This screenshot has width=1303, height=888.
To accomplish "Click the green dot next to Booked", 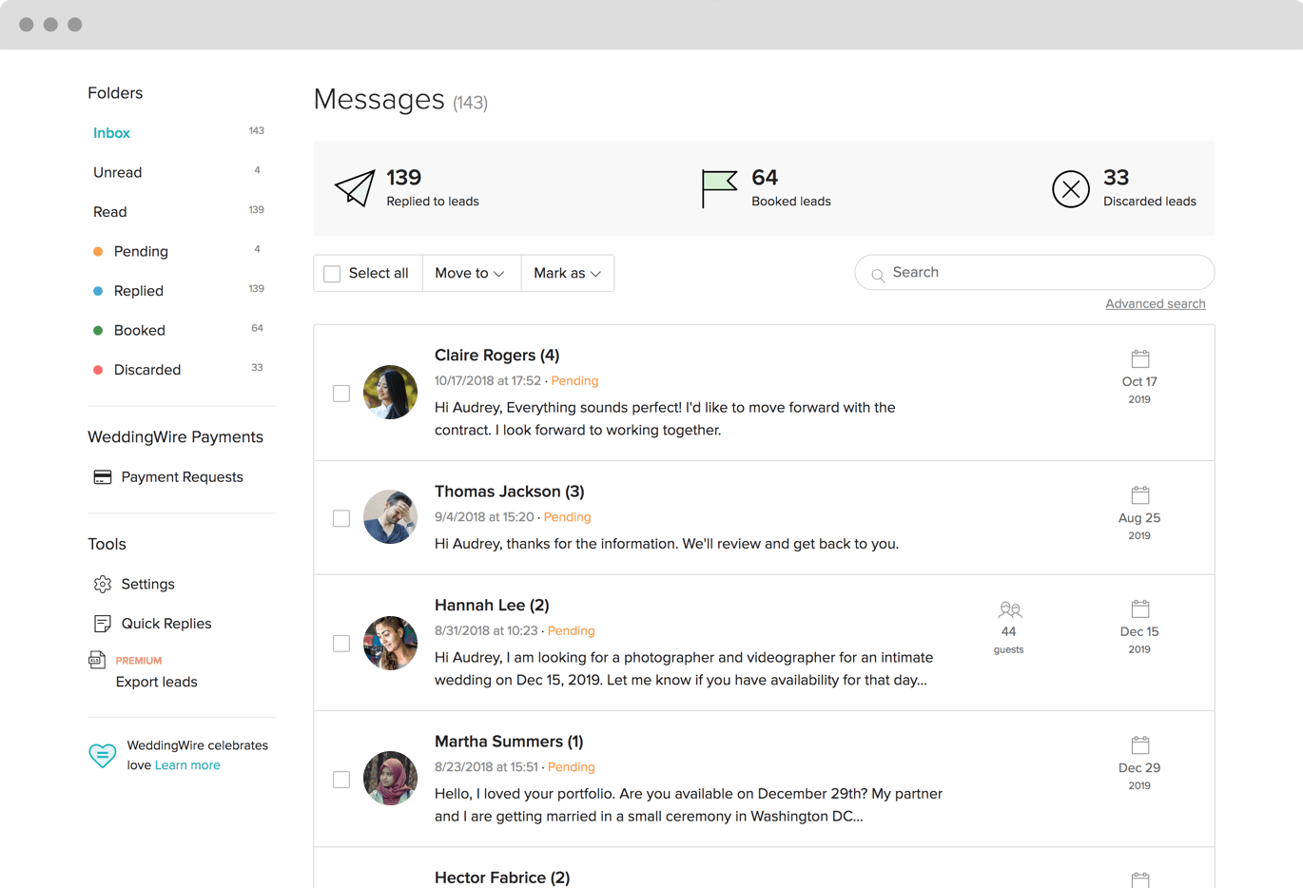I will [98, 331].
